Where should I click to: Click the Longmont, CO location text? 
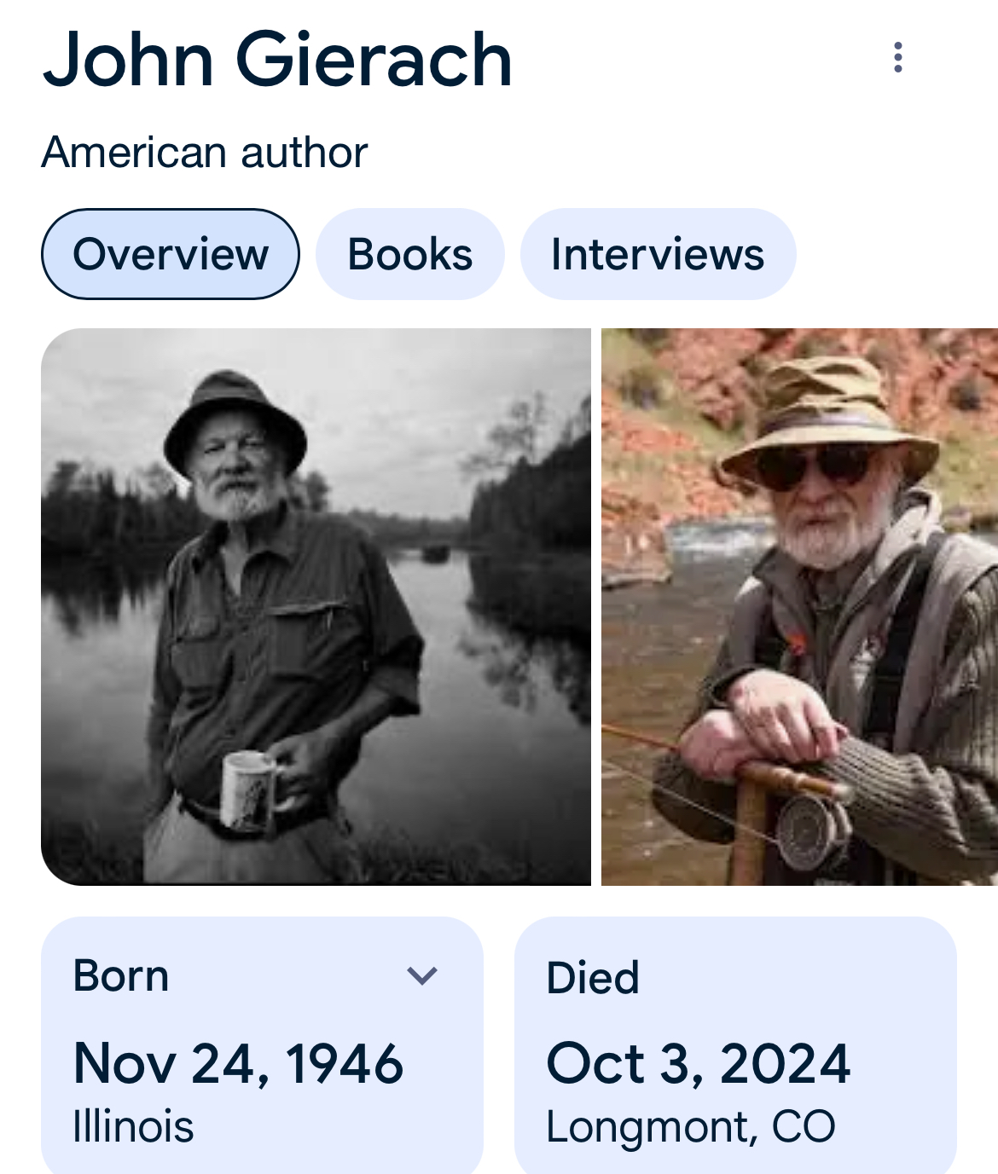pos(691,1126)
